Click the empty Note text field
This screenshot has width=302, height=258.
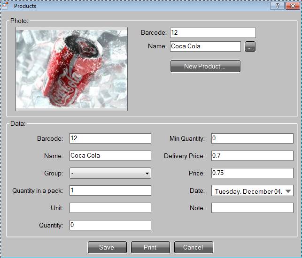tap(252, 208)
